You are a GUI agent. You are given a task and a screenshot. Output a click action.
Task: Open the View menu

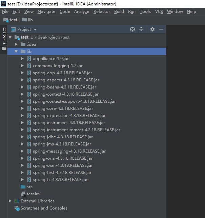pos(29,12)
